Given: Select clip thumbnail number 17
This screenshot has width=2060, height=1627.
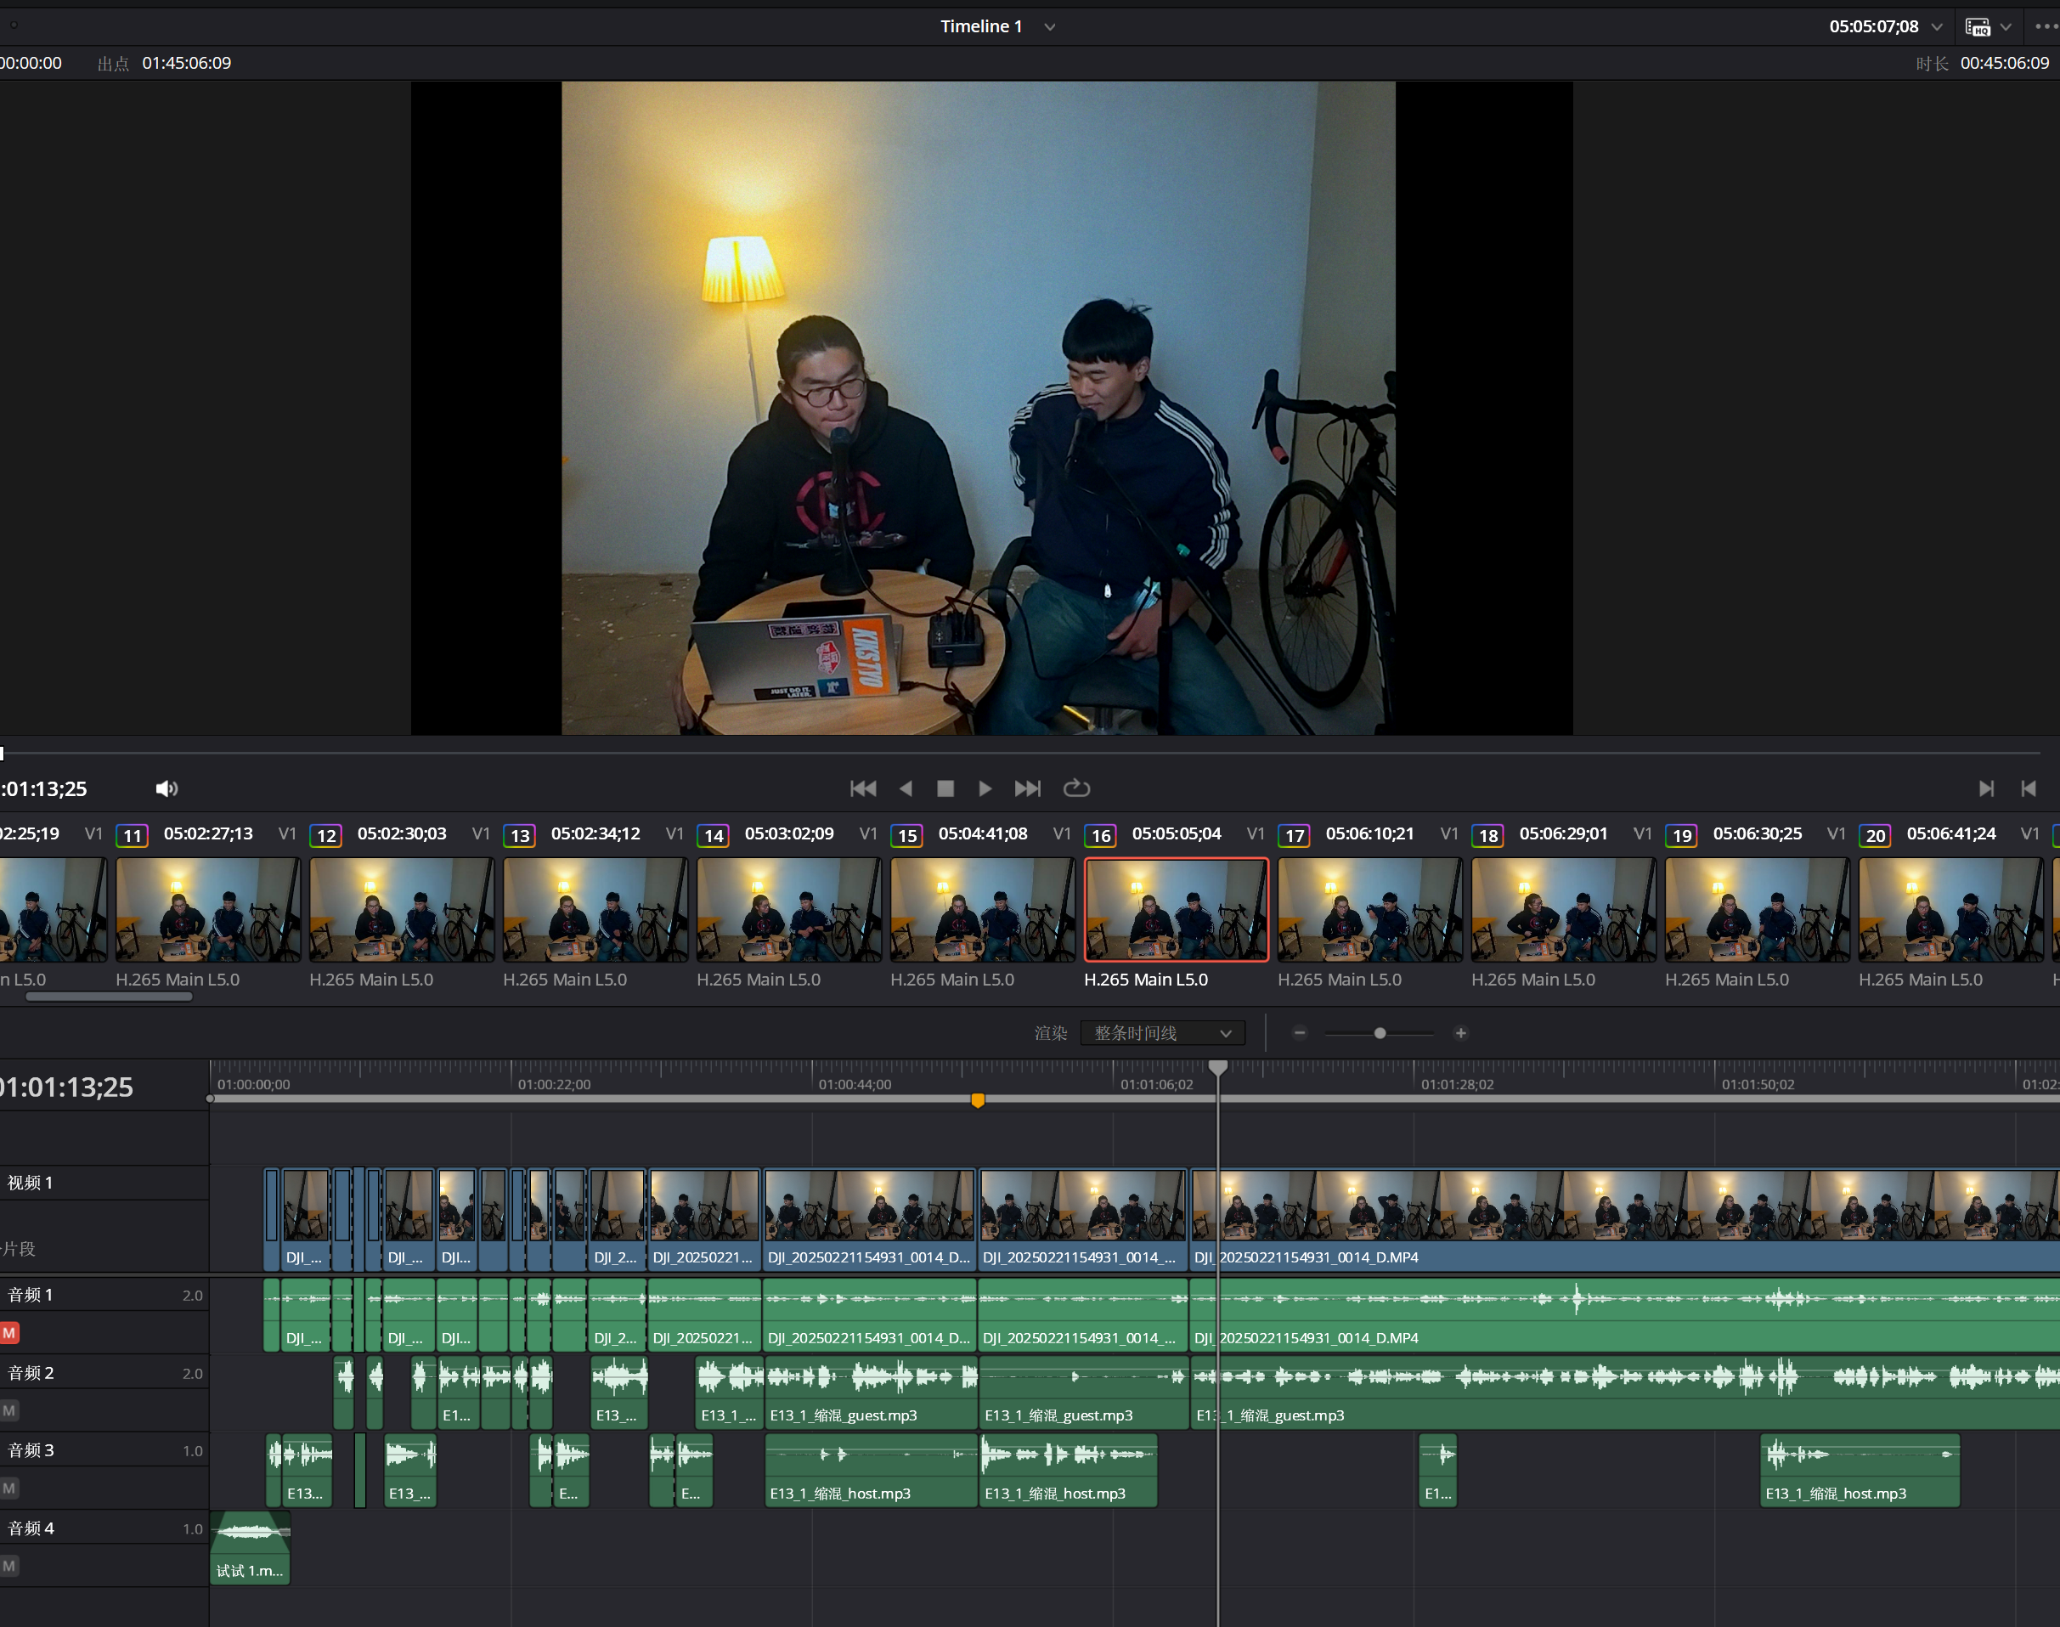Looking at the screenshot, I should pyautogui.click(x=1369, y=910).
